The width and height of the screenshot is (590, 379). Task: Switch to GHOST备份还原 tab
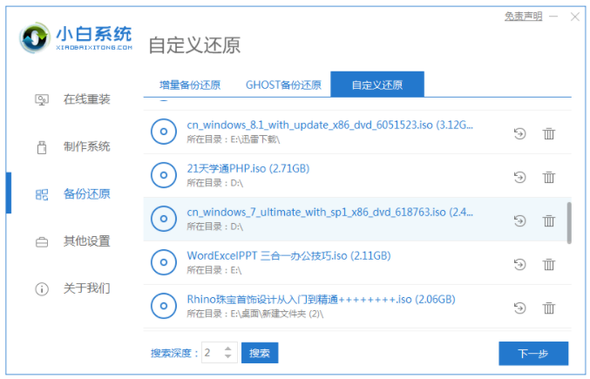(283, 85)
